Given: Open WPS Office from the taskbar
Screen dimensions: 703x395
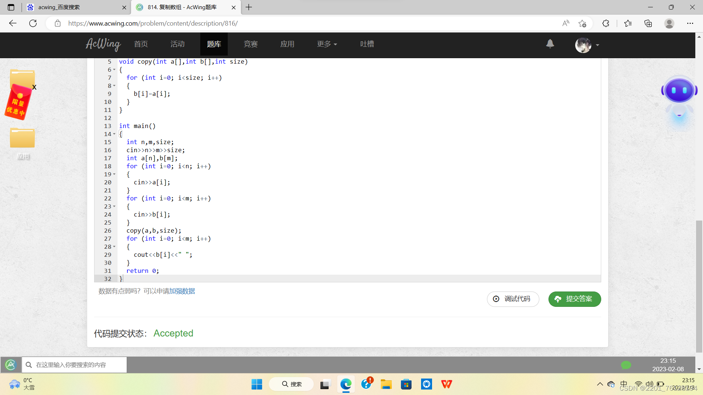Looking at the screenshot, I should [446, 384].
